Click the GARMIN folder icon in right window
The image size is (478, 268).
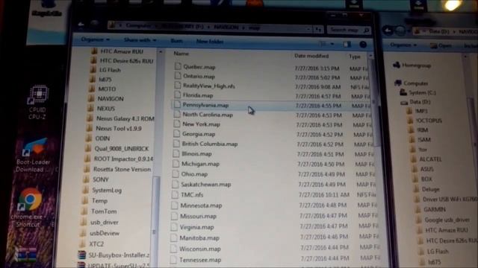tap(418, 209)
